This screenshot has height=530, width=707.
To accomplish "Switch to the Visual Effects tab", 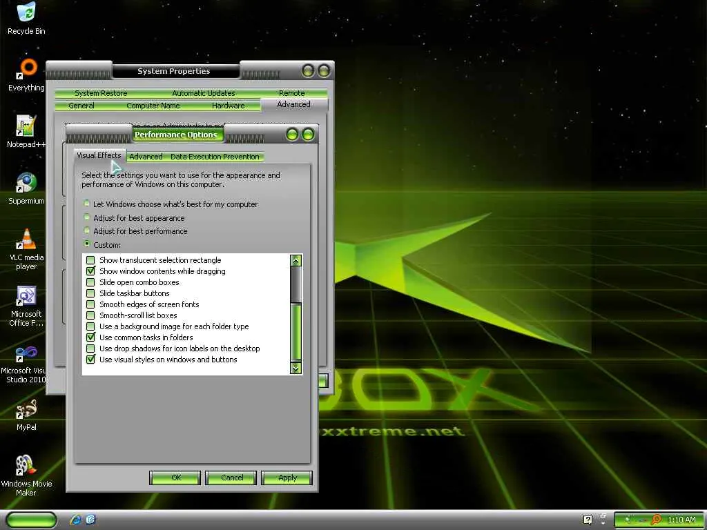I will (99, 155).
